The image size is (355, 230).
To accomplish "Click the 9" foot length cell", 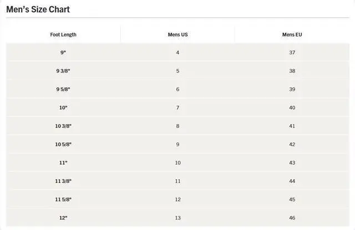I will pos(63,53).
